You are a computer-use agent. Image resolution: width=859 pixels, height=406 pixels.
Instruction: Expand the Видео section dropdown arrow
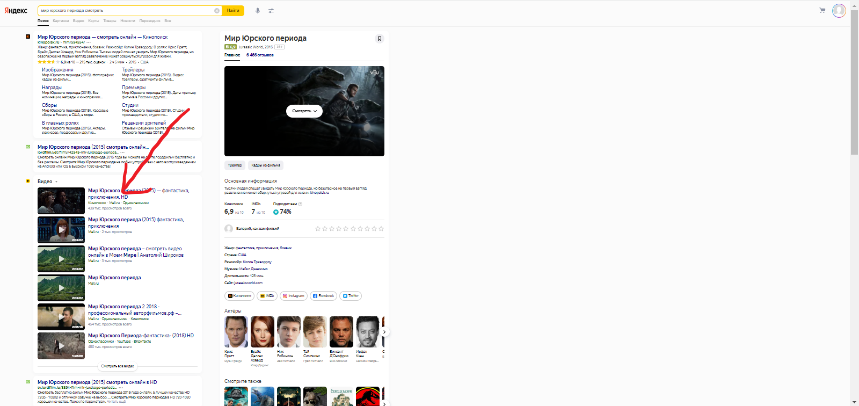tap(56, 182)
